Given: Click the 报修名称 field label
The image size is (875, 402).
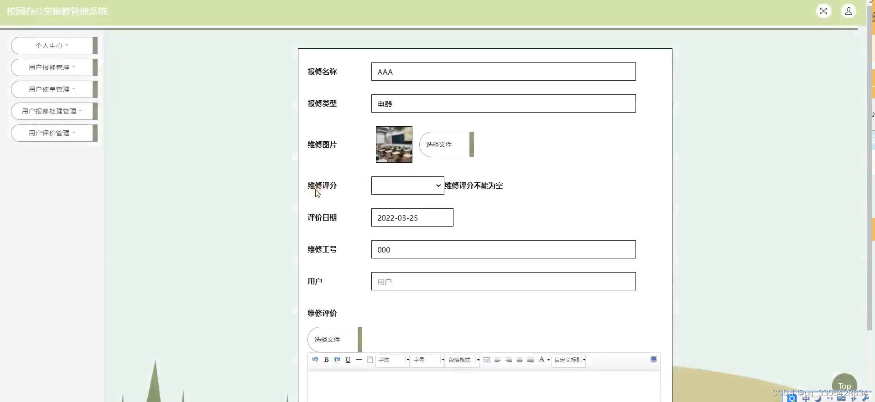Looking at the screenshot, I should tap(322, 72).
